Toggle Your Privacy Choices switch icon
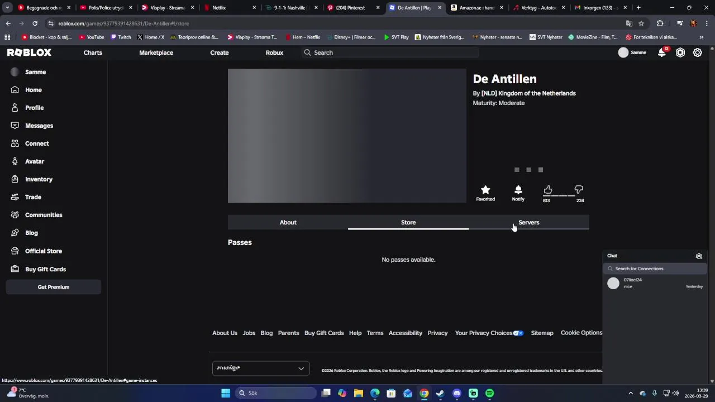 (x=518, y=333)
